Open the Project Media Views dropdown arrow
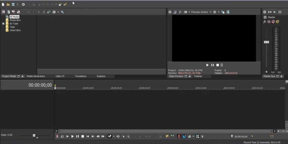The image size is (288, 144). click(58, 12)
